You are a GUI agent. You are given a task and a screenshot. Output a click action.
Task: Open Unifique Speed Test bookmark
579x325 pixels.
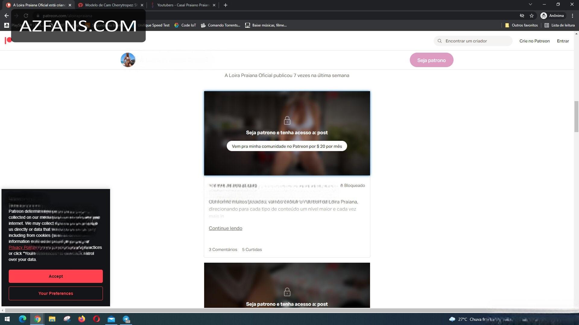pyautogui.click(x=153, y=25)
